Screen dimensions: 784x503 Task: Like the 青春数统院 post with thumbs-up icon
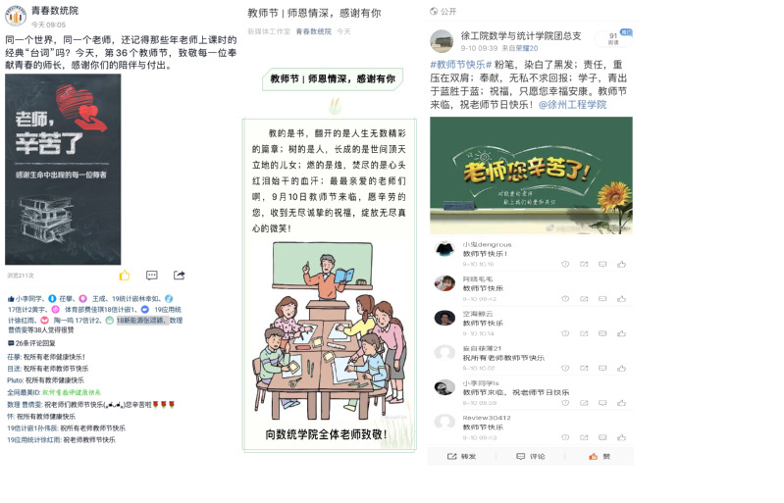(125, 276)
